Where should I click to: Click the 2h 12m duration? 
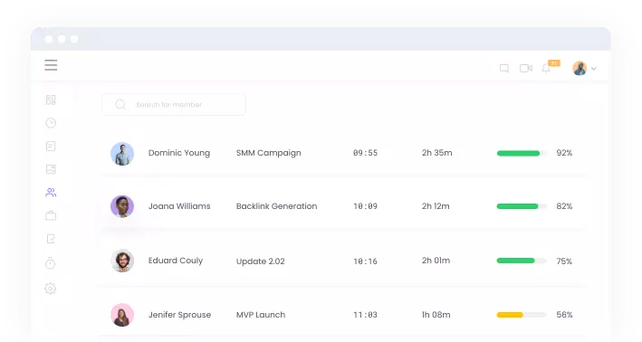click(436, 206)
